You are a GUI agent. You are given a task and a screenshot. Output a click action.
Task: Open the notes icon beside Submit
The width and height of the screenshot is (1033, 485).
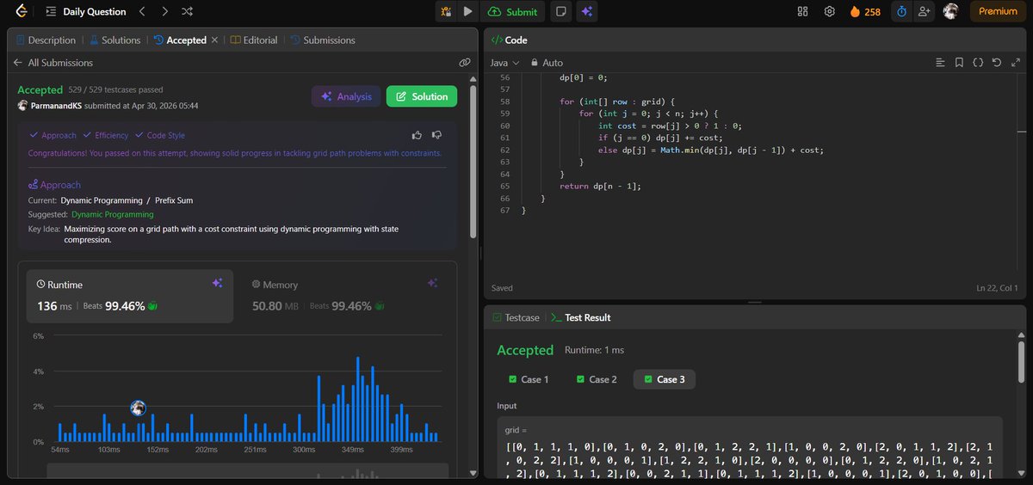point(561,12)
